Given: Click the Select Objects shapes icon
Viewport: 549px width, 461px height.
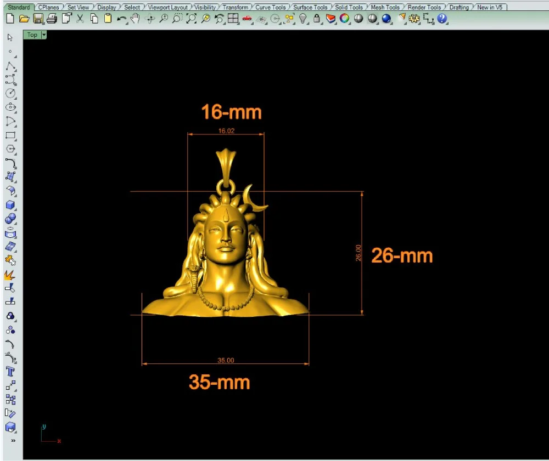Looking at the screenshot, I should (289, 19).
